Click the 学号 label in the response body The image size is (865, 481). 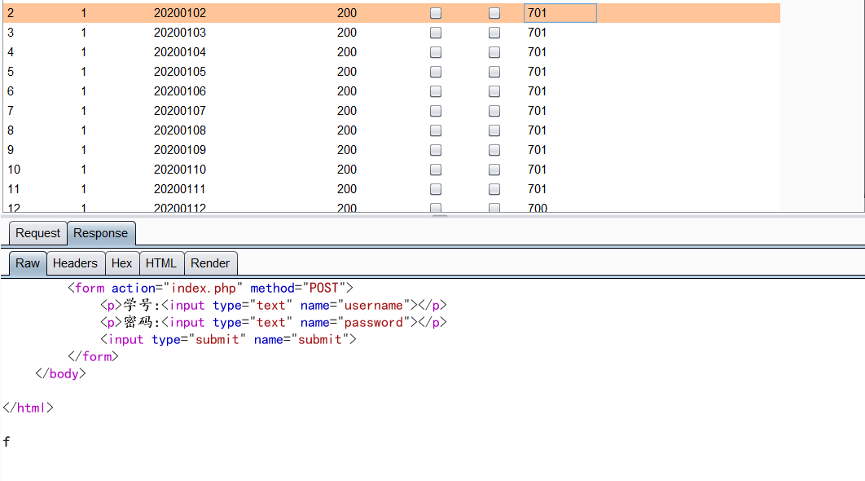[x=138, y=306]
